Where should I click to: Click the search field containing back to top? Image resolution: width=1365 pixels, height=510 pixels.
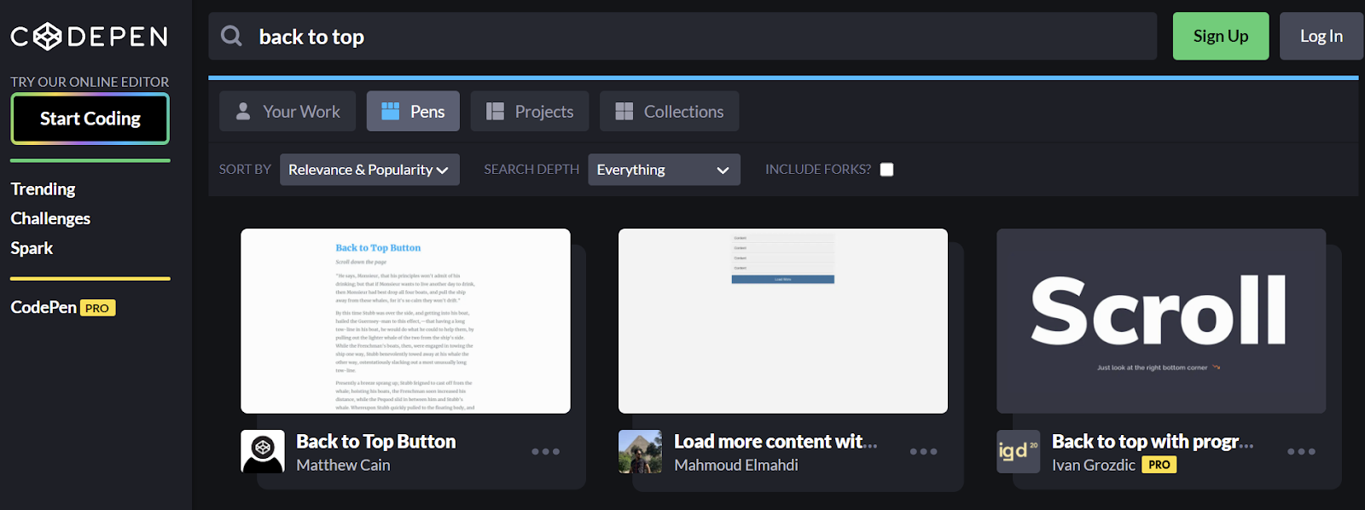(682, 36)
